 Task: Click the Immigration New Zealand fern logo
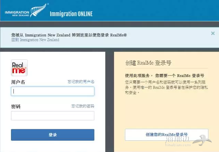[26, 10]
